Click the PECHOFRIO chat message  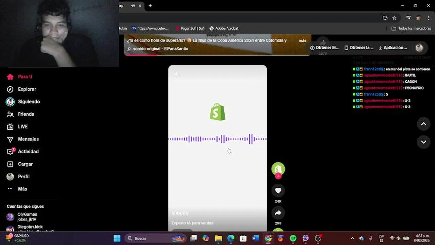pos(388,88)
